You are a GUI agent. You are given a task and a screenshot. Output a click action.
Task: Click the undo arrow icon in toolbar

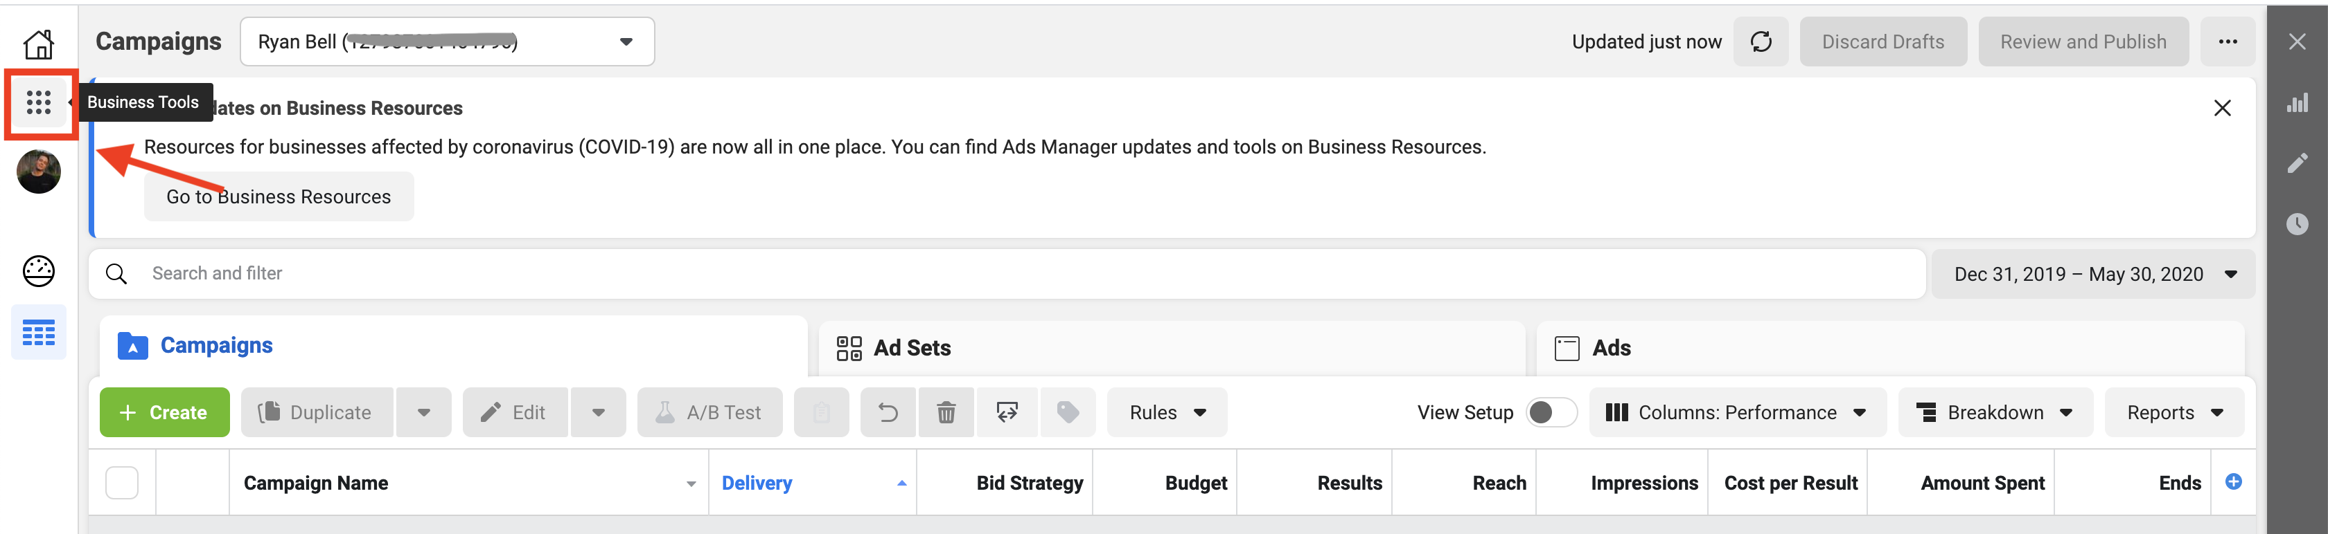[888, 412]
